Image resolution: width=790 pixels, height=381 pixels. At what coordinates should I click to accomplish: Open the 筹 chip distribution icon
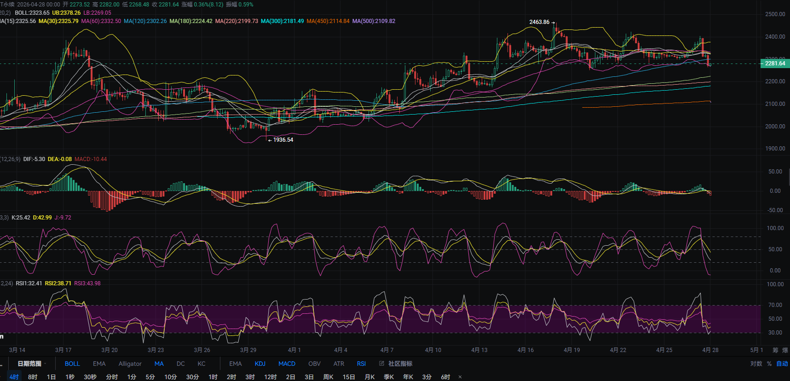(775, 350)
